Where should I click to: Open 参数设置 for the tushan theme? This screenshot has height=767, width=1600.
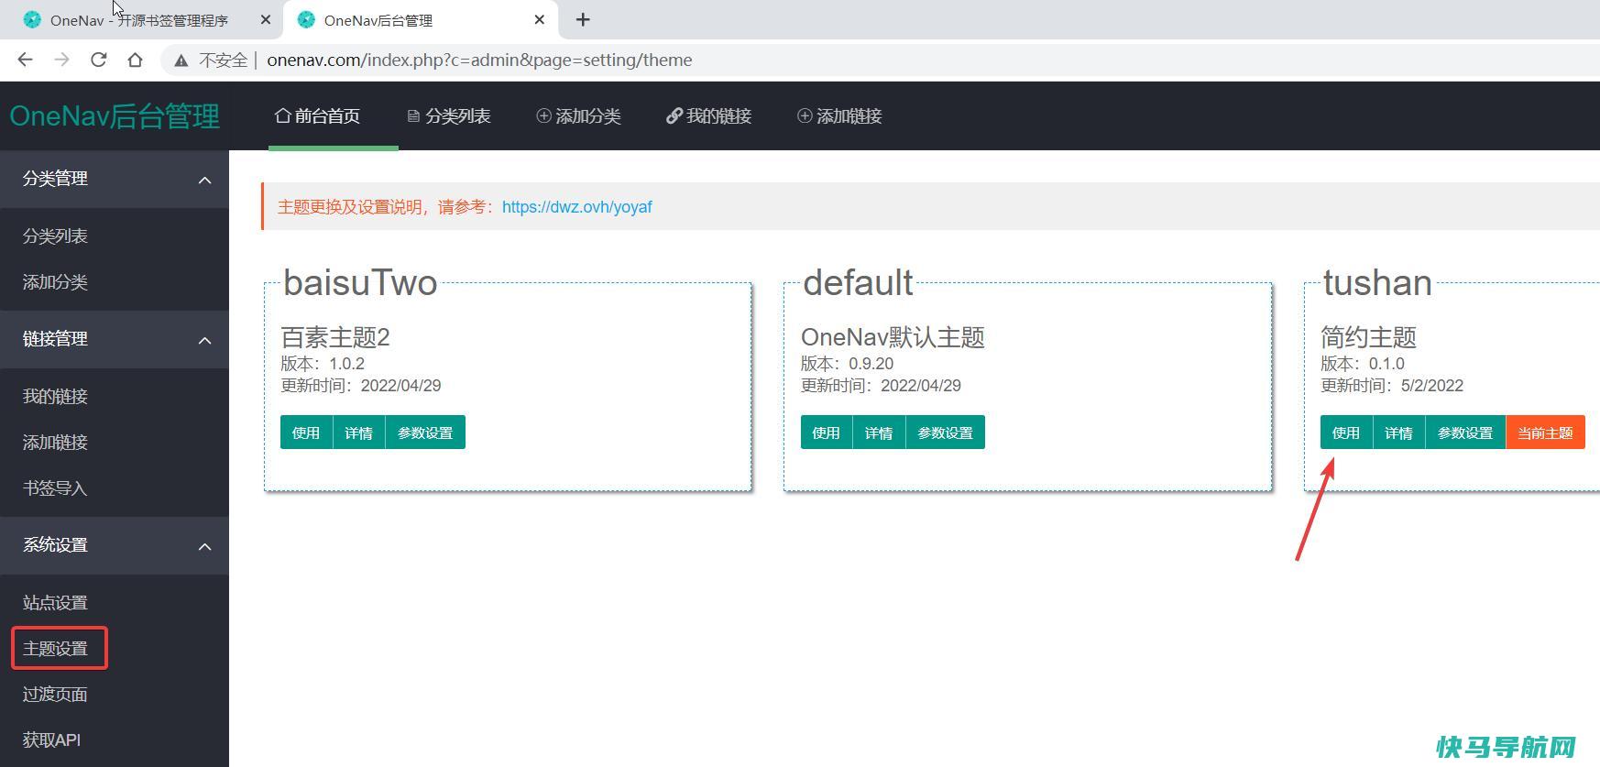point(1465,433)
